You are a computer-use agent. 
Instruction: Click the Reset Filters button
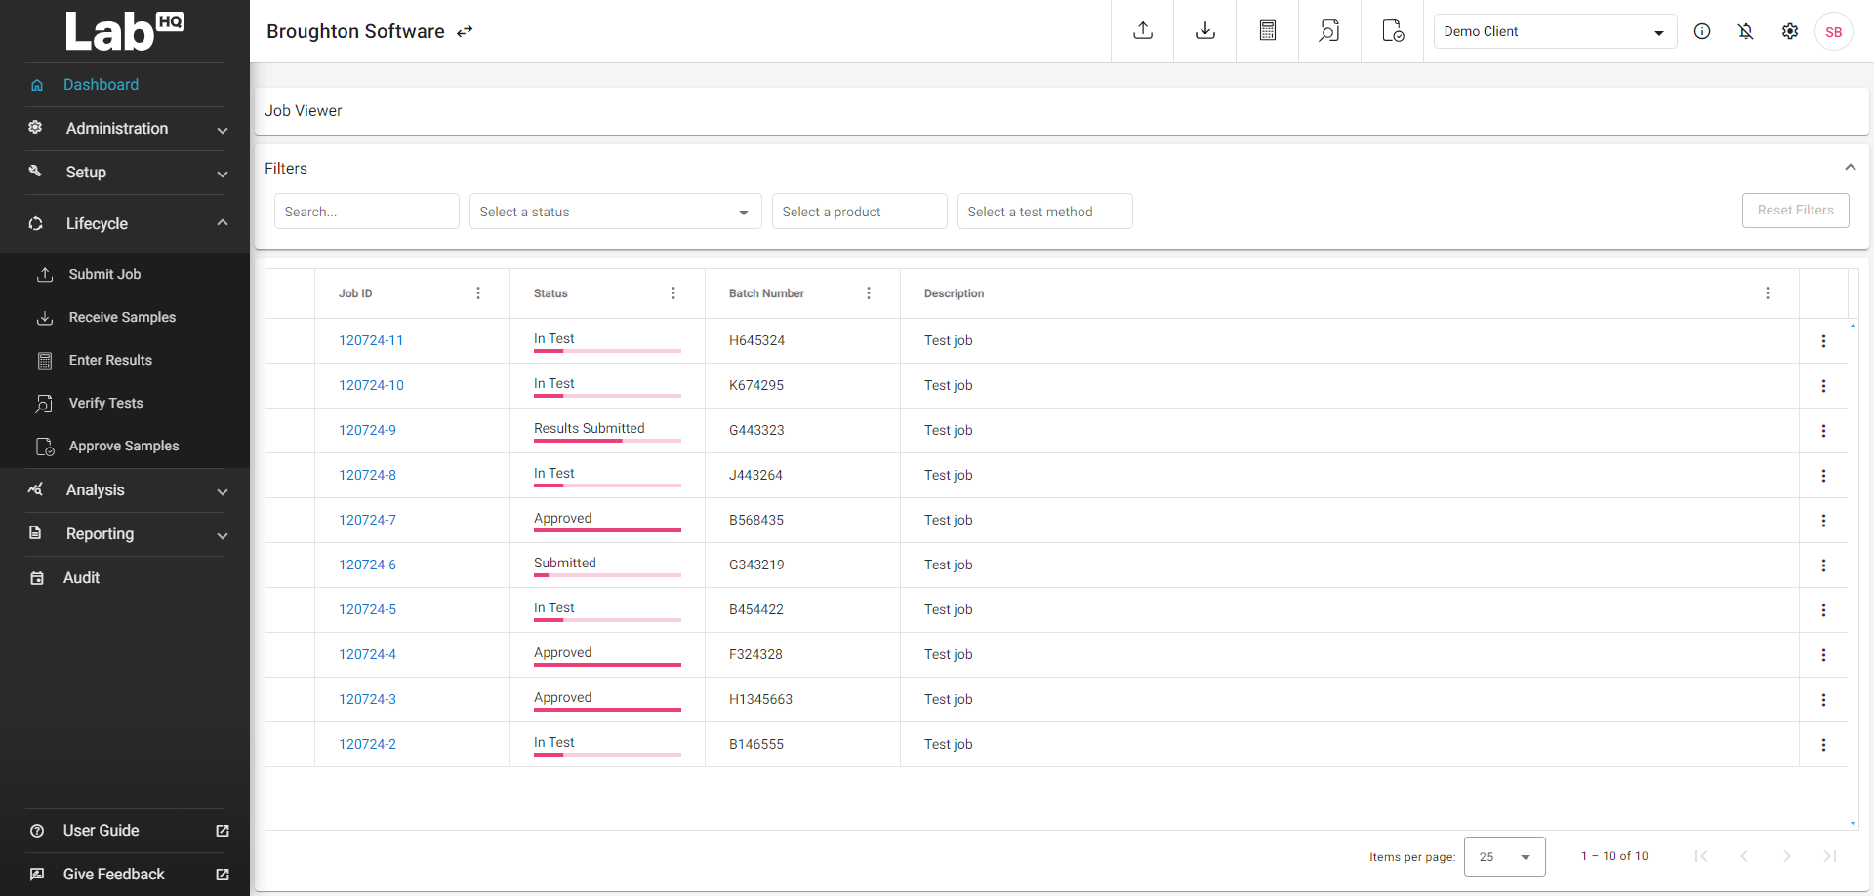pos(1795,211)
